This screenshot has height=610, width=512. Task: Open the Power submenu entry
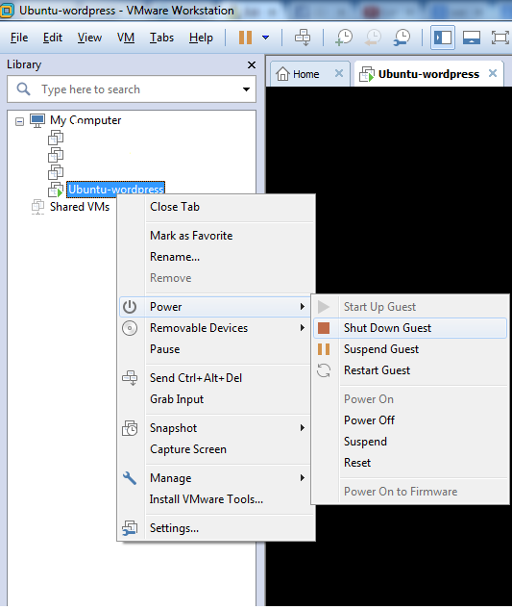pyautogui.click(x=215, y=307)
